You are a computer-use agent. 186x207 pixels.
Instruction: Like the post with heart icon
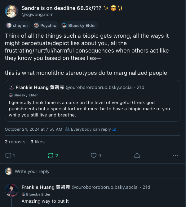click(x=93, y=156)
